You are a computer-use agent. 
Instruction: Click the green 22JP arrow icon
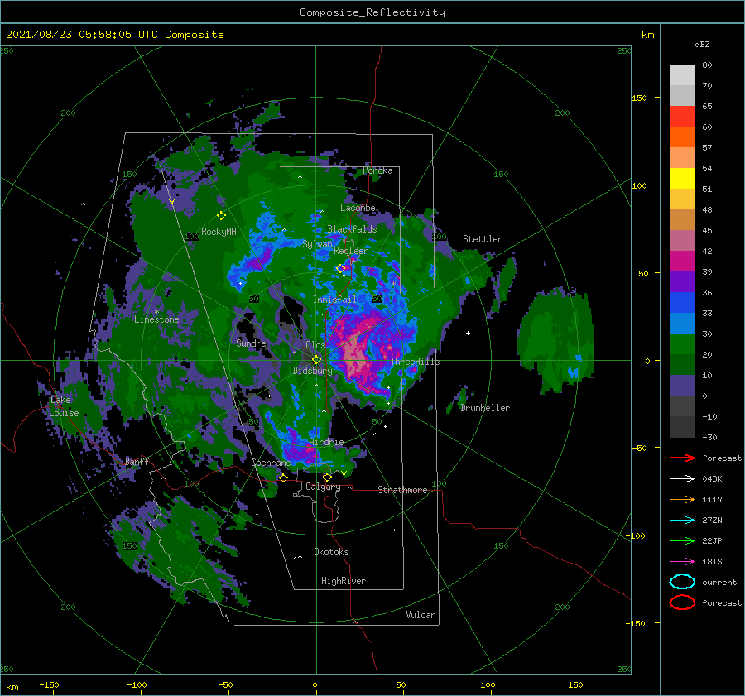click(x=682, y=540)
